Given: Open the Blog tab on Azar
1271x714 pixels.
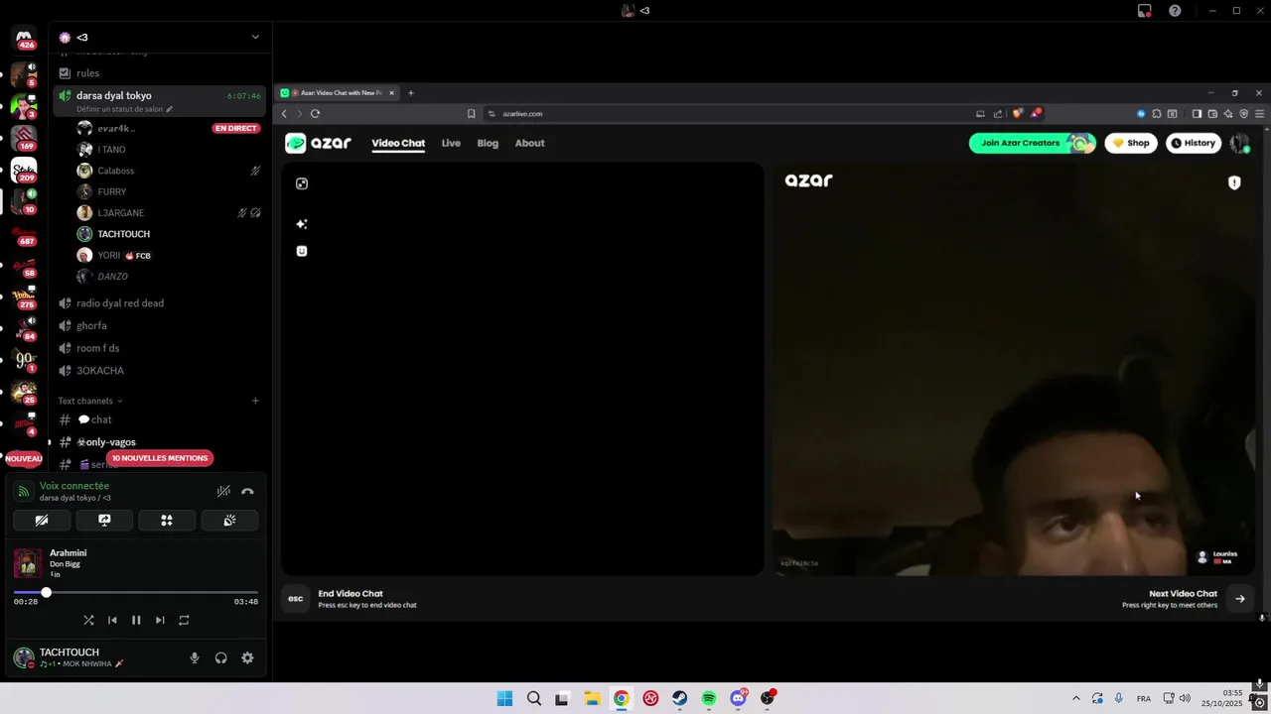Looking at the screenshot, I should tap(488, 144).
